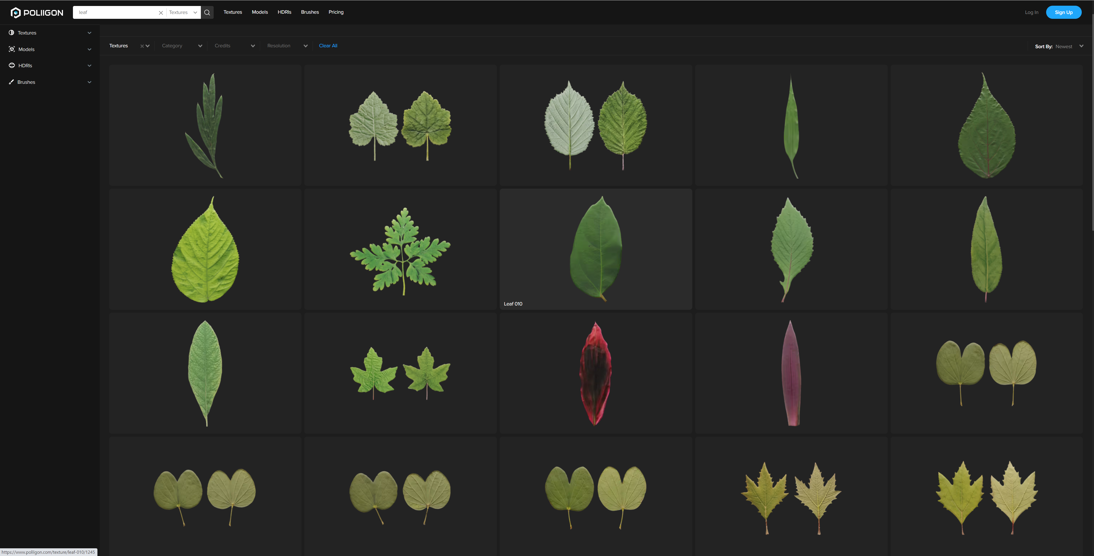Click the Clear All link
1094x556 pixels.
pos(328,46)
